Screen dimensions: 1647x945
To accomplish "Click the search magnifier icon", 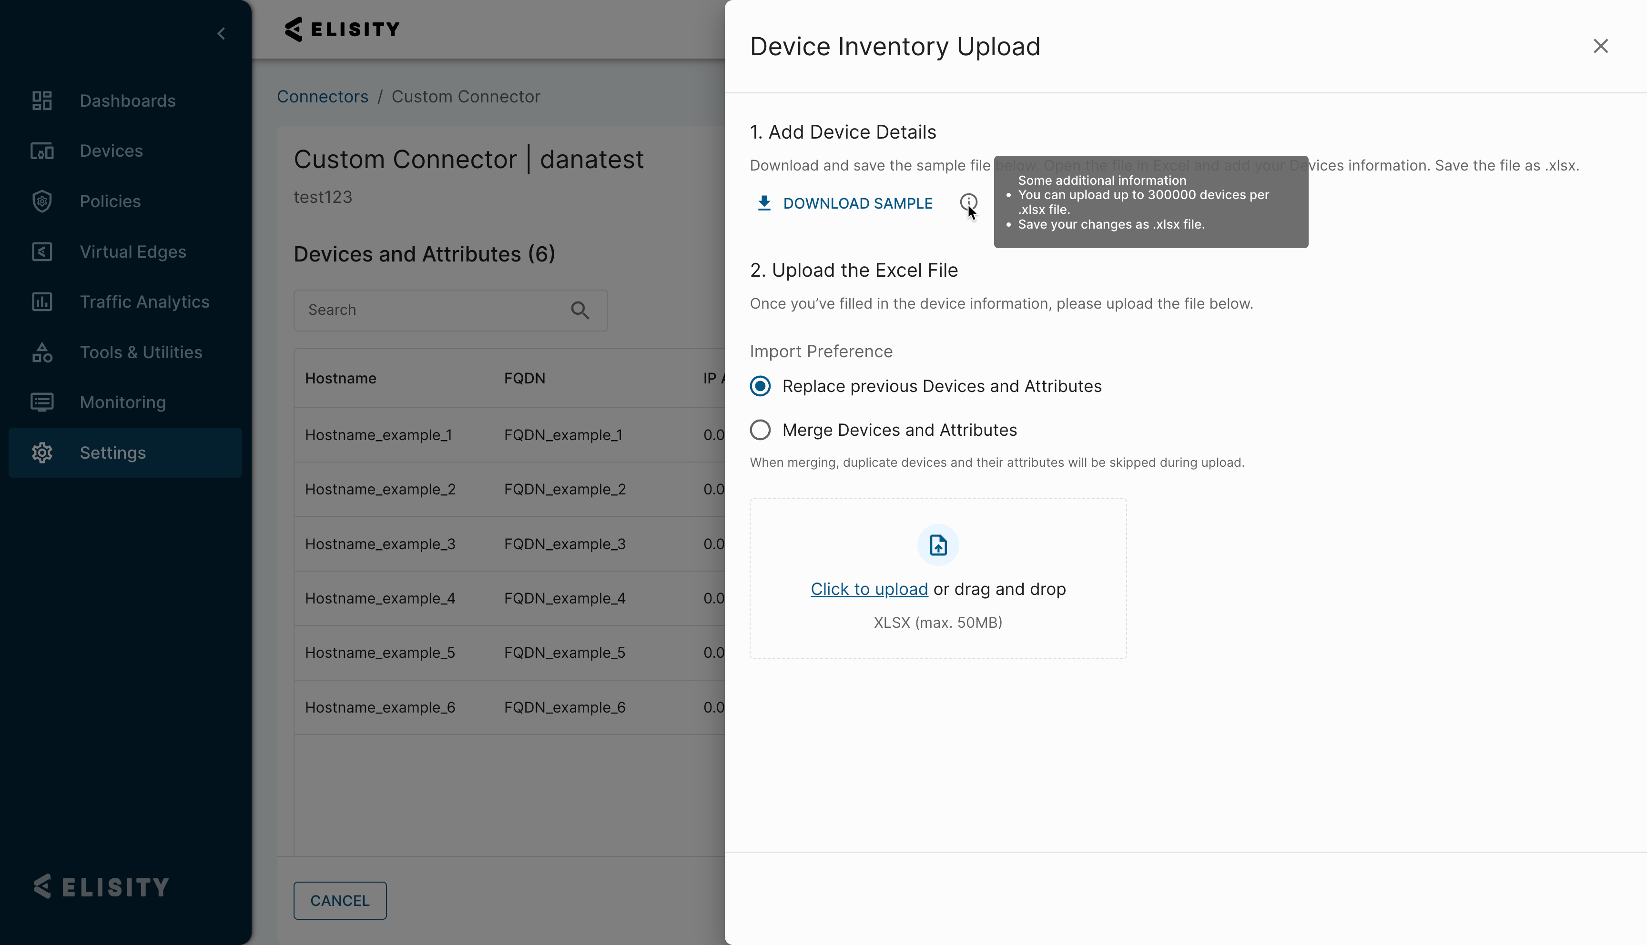I will point(580,310).
